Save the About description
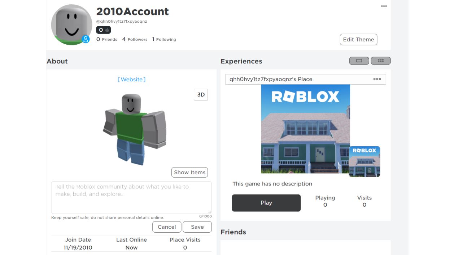This screenshot has width=454, height=255. (197, 227)
